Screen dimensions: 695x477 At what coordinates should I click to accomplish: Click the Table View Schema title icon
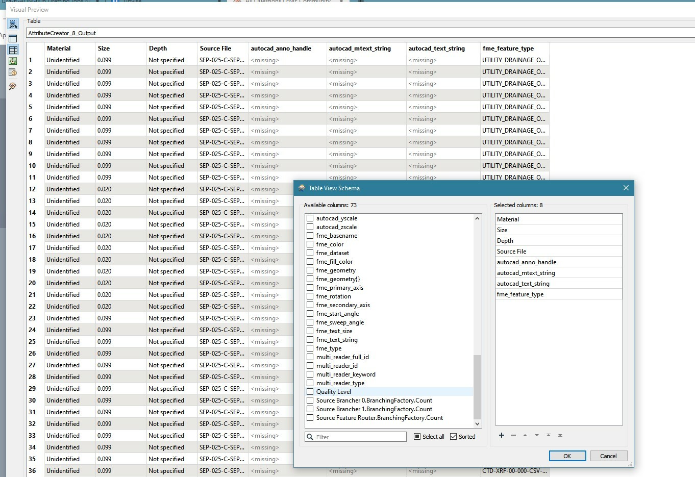302,188
